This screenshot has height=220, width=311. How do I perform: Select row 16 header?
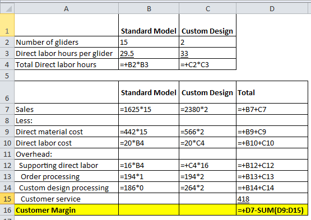pyautogui.click(x=7, y=210)
